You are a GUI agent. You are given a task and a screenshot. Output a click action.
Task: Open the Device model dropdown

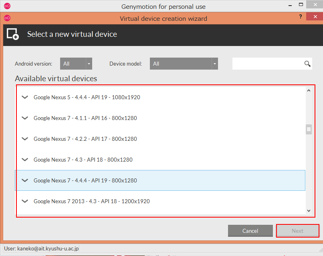click(184, 64)
